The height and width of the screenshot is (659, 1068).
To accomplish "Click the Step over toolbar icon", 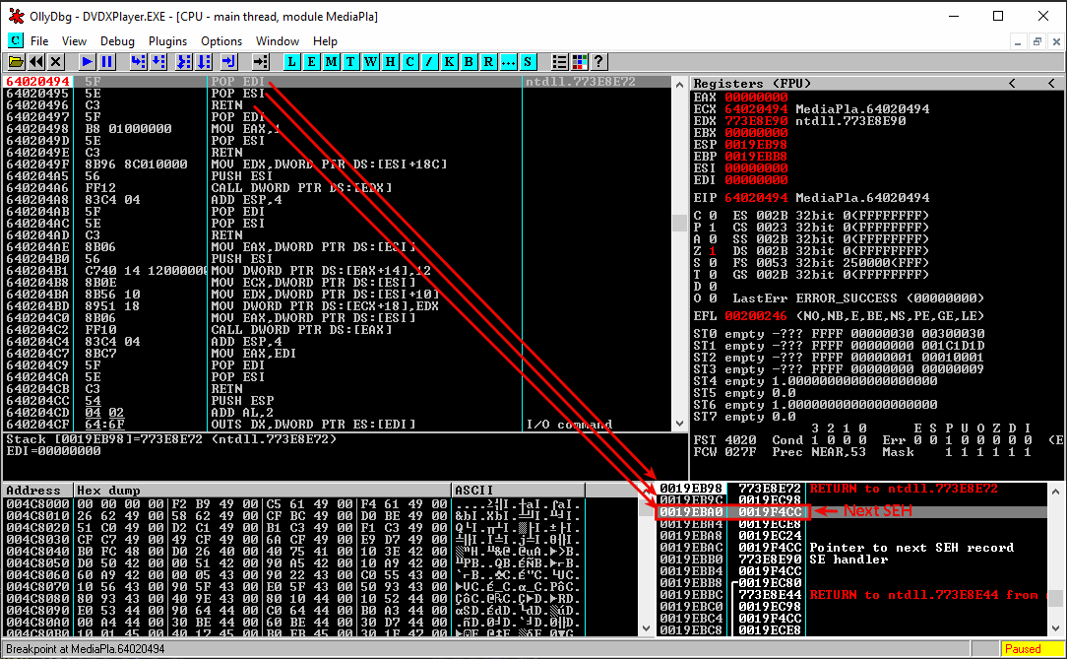I will coord(158,62).
